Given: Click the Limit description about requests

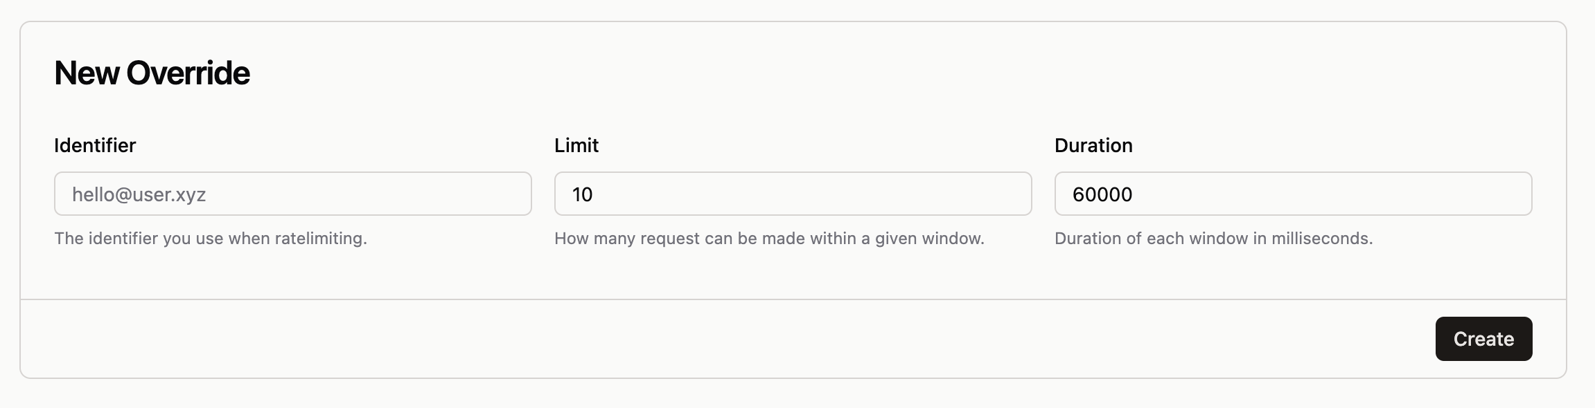Looking at the screenshot, I should click(x=769, y=239).
